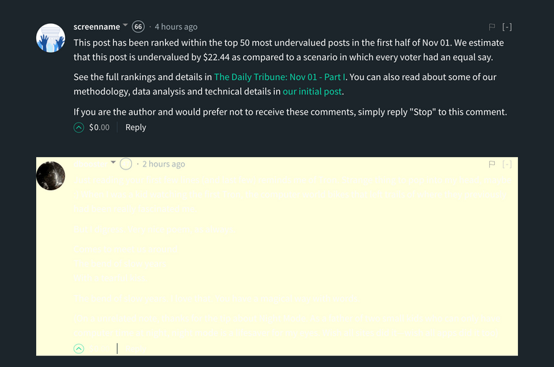Flag the screenname comment

click(492, 27)
